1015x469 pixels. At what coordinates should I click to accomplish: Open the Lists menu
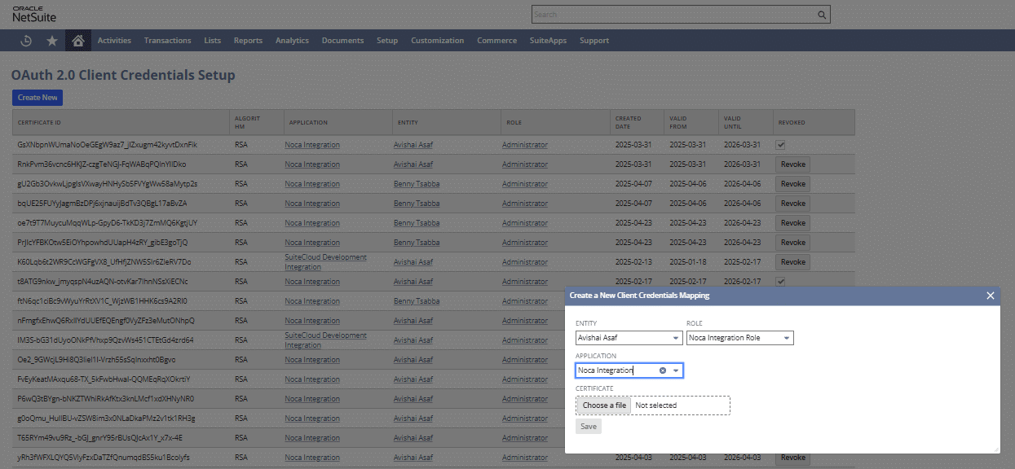(x=213, y=41)
